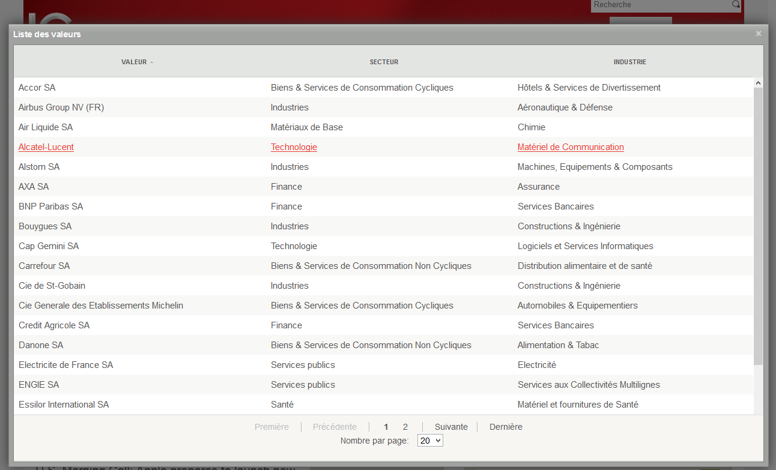Viewport: 776px width, 470px height.
Task: Choose Alstom SA from the list
Action: (39, 167)
